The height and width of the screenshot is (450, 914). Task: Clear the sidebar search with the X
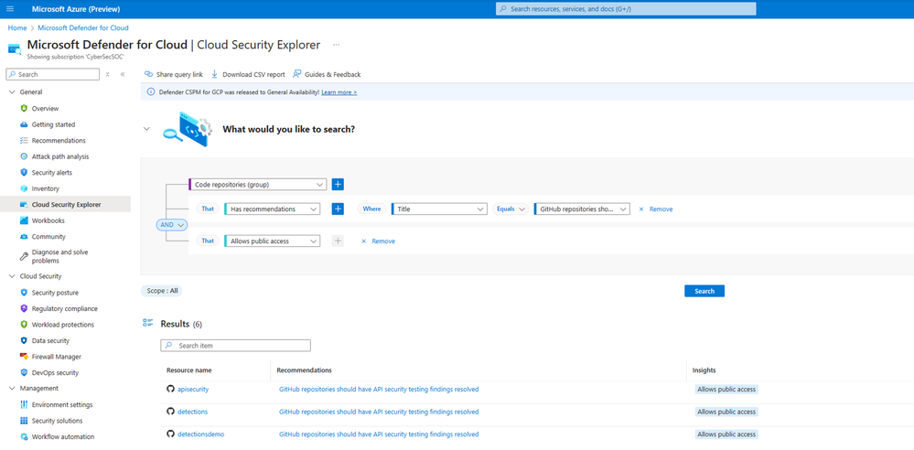pyautogui.click(x=107, y=75)
